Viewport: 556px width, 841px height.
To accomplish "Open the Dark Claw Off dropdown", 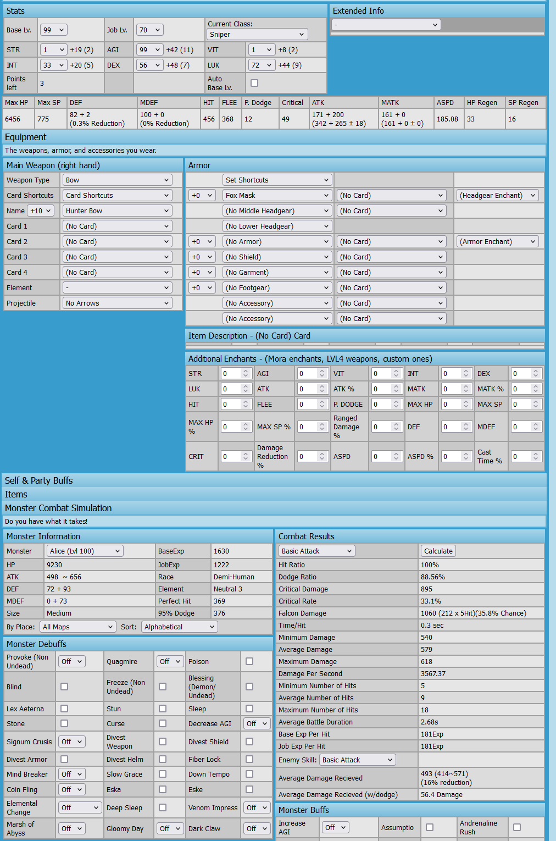I will (257, 829).
